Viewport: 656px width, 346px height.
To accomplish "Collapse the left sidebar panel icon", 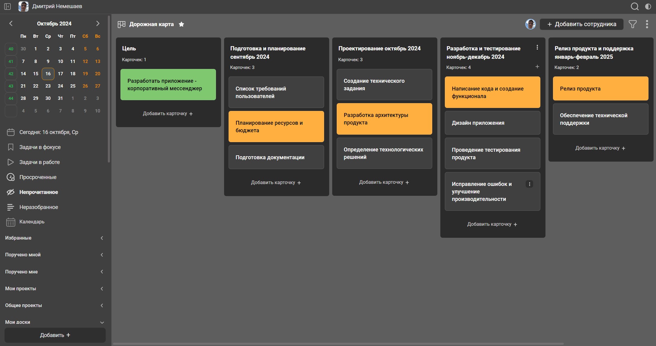I will pos(8,6).
